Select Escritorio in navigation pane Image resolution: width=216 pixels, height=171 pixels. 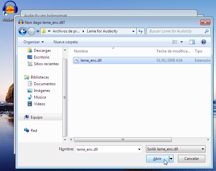[x=42, y=57]
